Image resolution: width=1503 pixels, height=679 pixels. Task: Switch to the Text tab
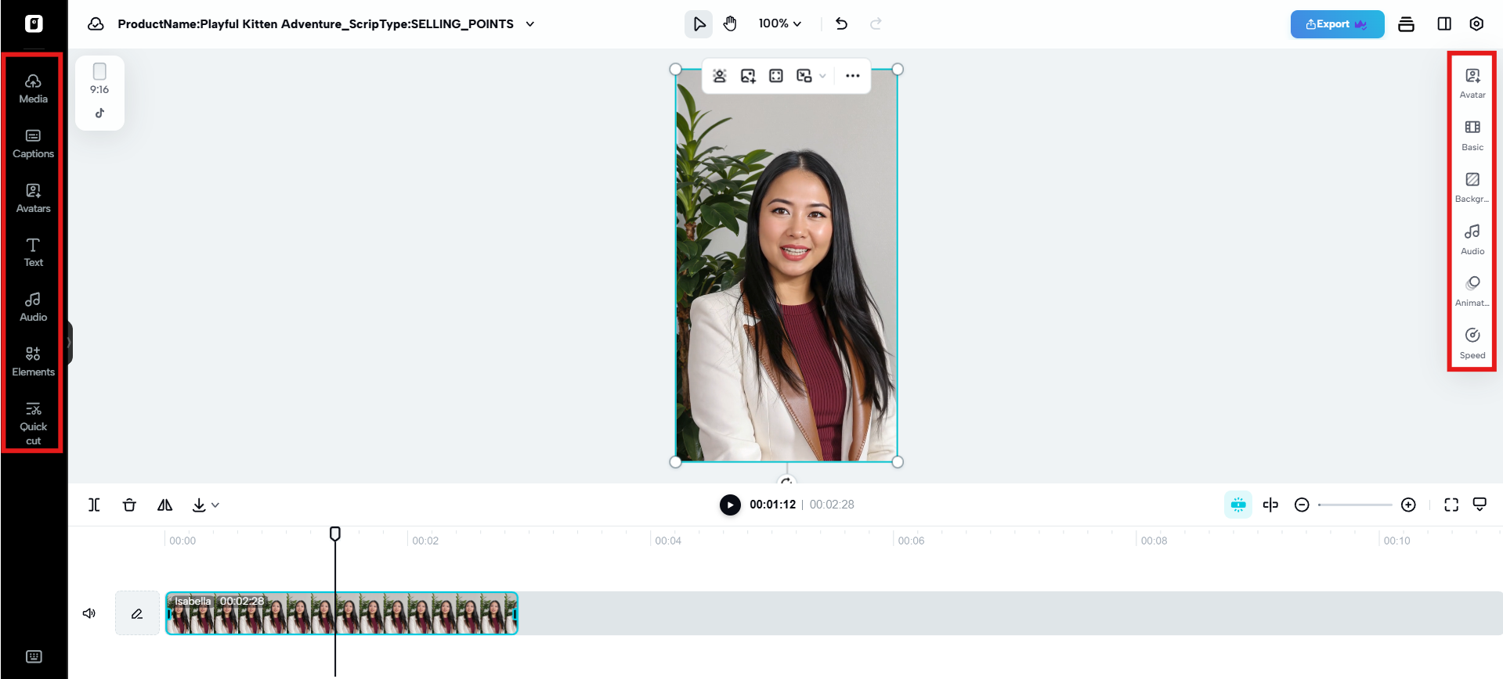[x=33, y=252]
